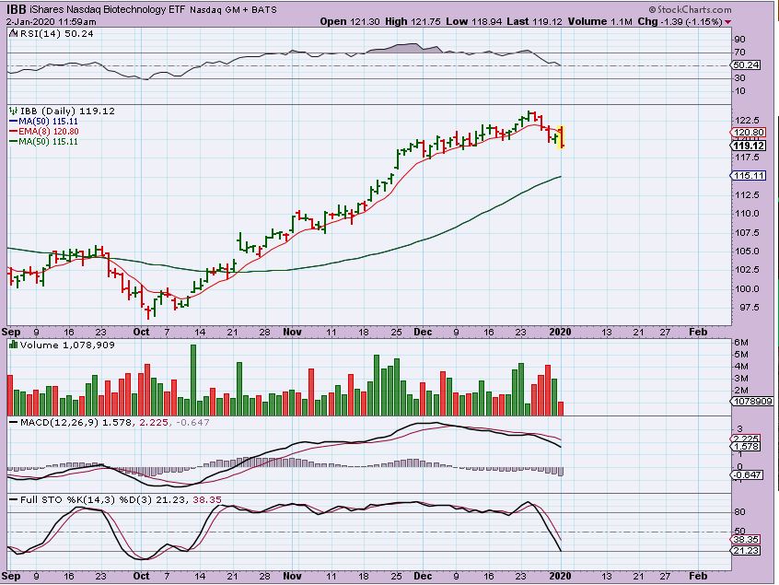Viewport: 779px width, 585px height.
Task: Click the Volume histogram legend icon
Action: coord(14,345)
